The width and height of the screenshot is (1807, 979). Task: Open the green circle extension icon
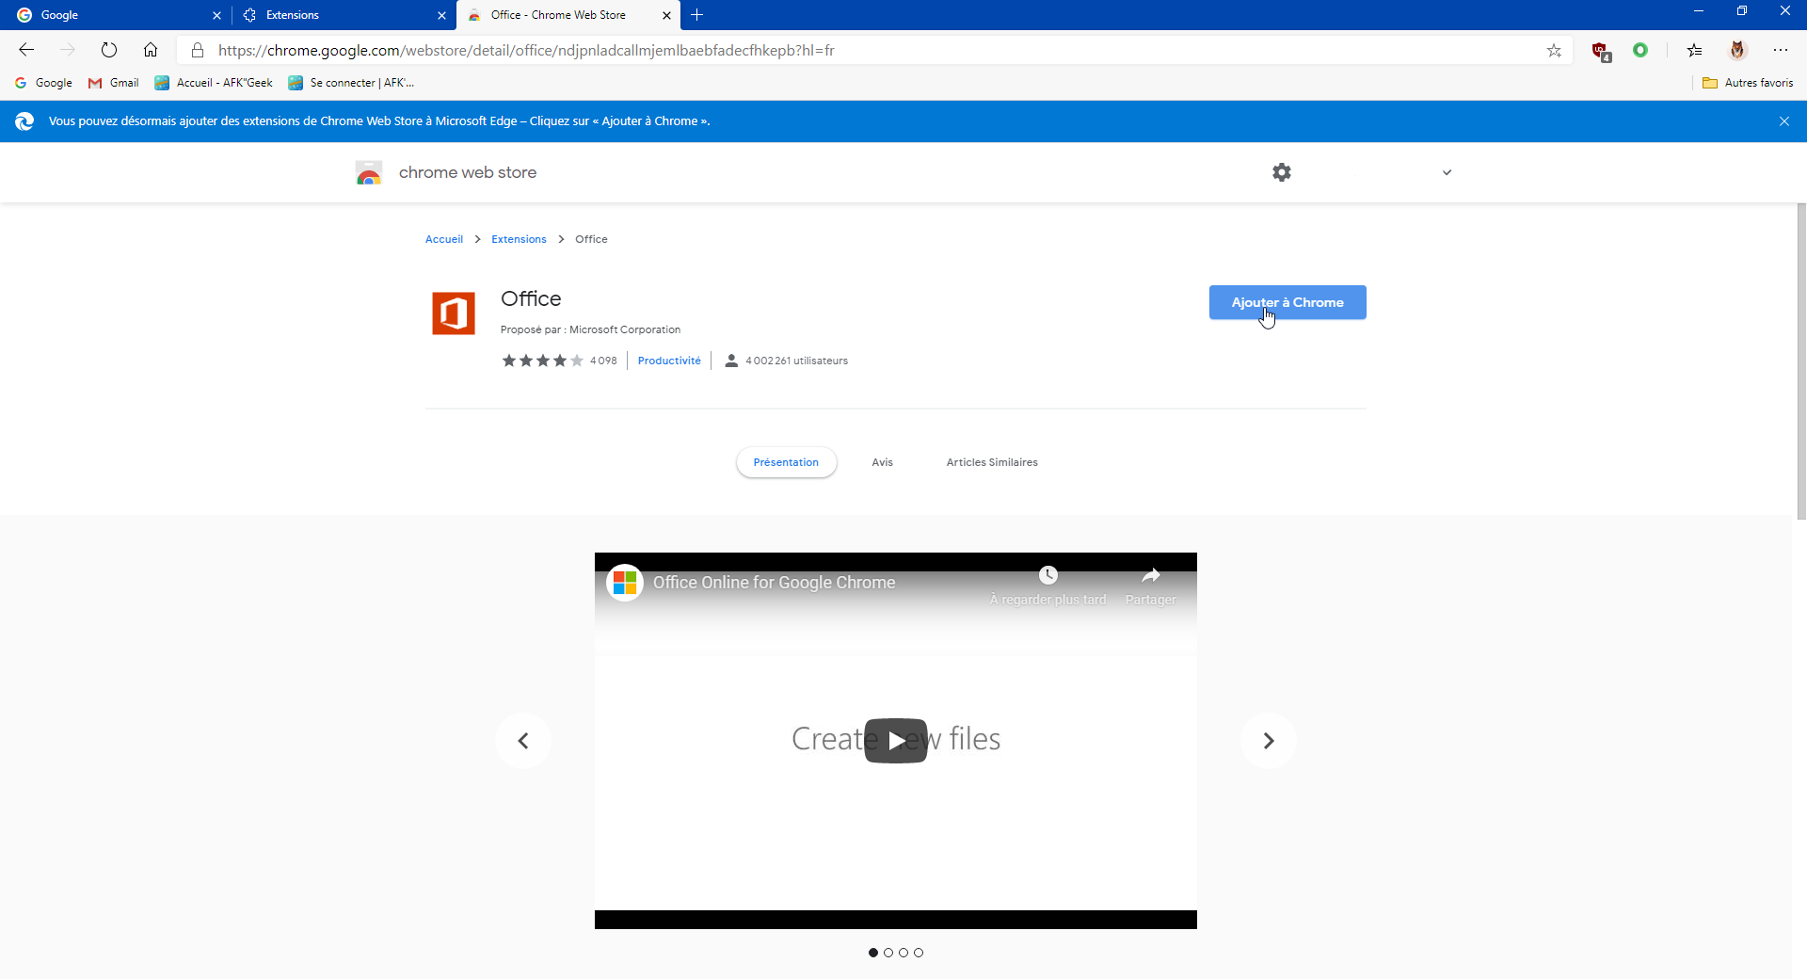1640,50
